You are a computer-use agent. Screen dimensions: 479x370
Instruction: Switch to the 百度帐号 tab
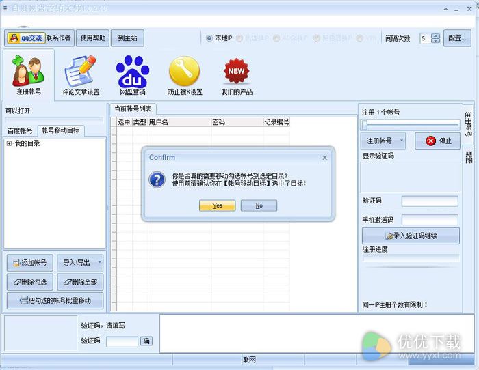point(20,131)
